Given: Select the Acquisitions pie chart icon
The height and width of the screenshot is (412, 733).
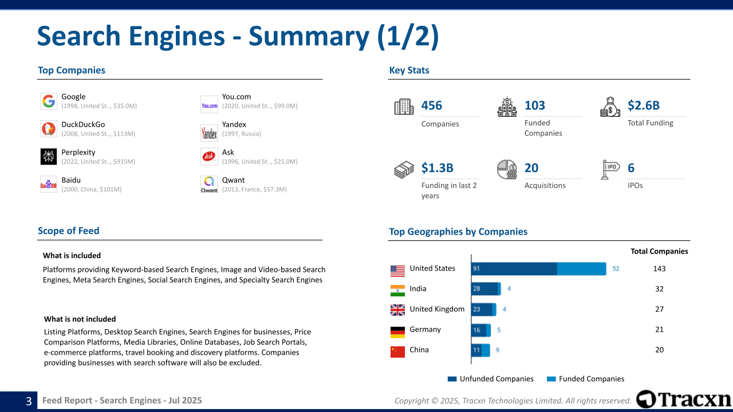Looking at the screenshot, I should [507, 169].
